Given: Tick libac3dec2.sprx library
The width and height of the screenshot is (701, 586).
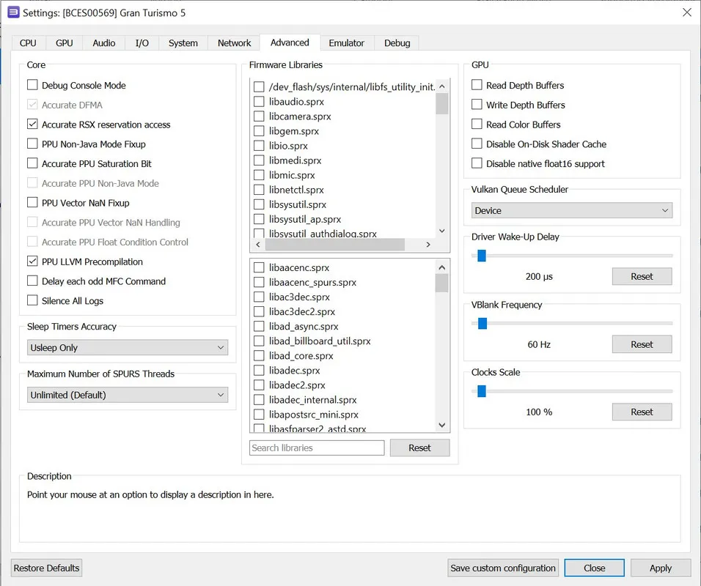Looking at the screenshot, I should click(259, 312).
